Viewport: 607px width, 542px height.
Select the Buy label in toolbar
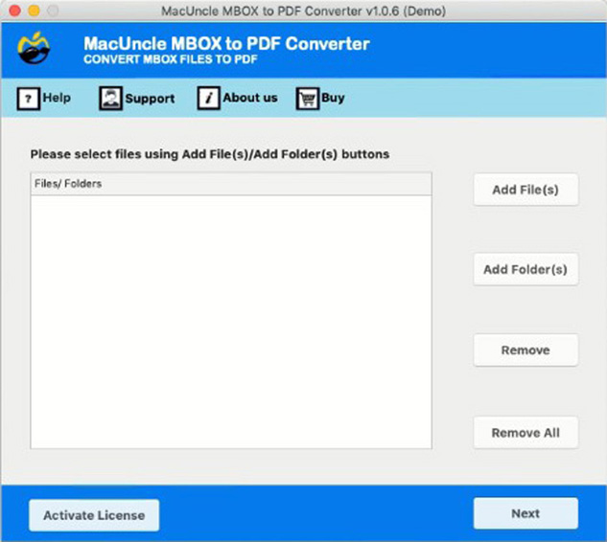[333, 99]
